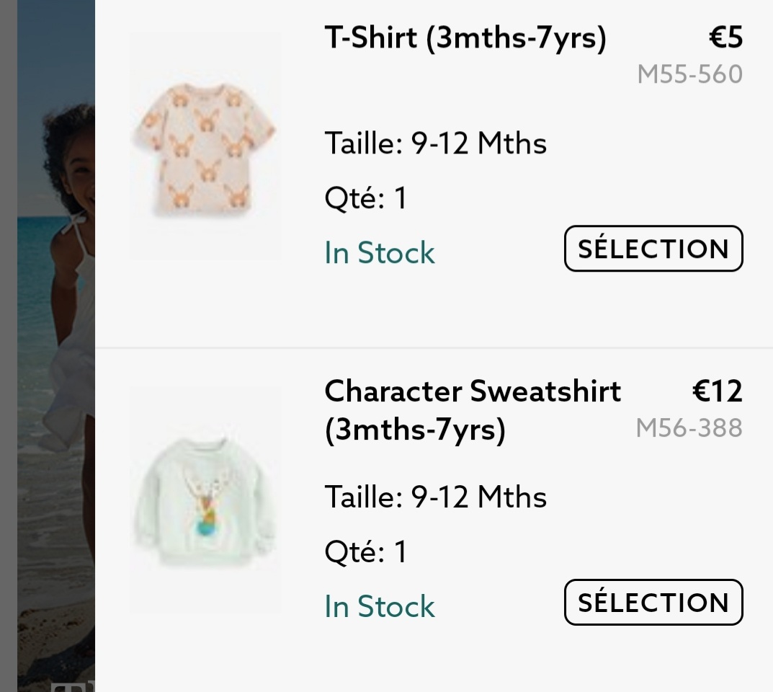
Task: Adjust the Character Sweatshirt's Qté value
Action: click(x=366, y=552)
